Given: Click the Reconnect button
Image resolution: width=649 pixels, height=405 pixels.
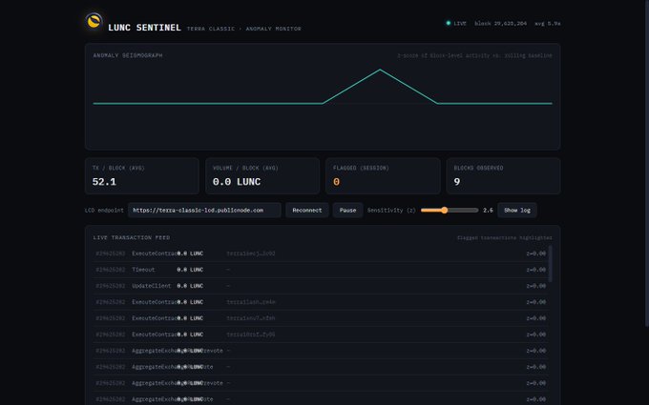Looking at the screenshot, I should (307, 210).
